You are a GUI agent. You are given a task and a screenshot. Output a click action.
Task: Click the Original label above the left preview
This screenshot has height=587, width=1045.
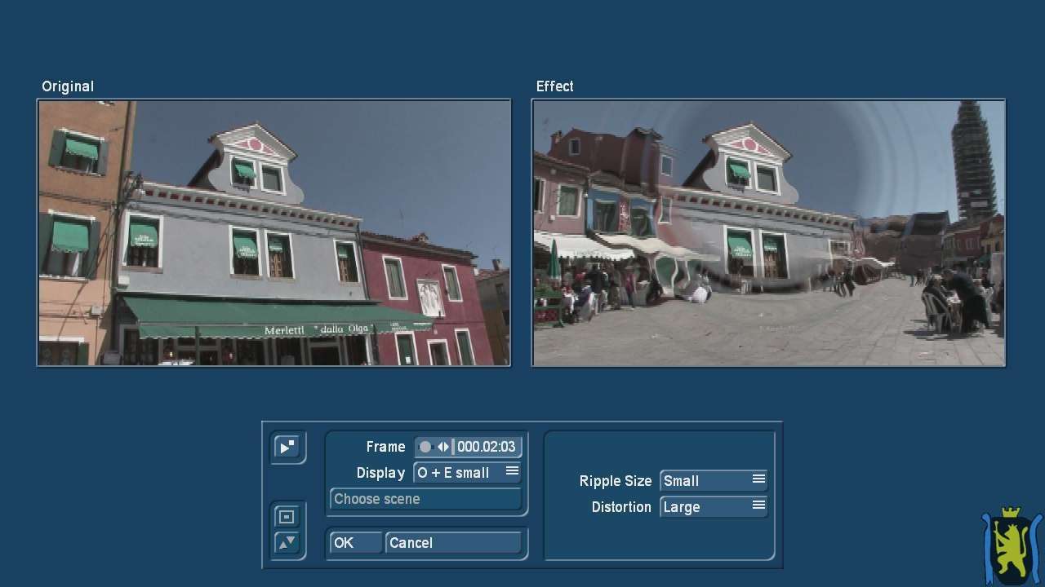point(68,86)
